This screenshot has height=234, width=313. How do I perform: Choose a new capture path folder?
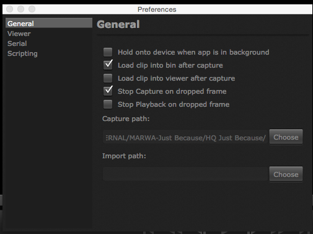pyautogui.click(x=286, y=137)
